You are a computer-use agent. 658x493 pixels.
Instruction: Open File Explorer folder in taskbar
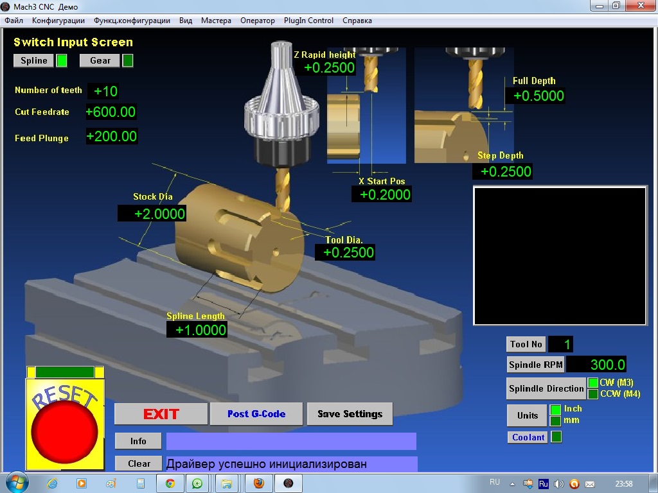[227, 483]
